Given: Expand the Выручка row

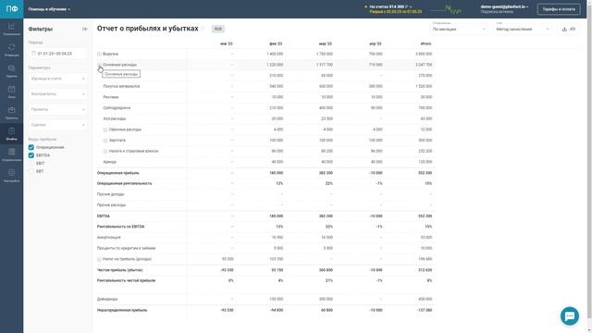Looking at the screenshot, I should coord(99,54).
